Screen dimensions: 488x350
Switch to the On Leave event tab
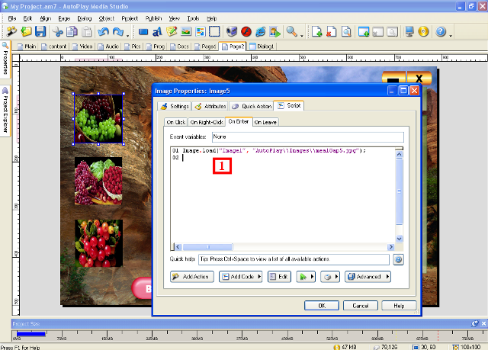pos(265,121)
